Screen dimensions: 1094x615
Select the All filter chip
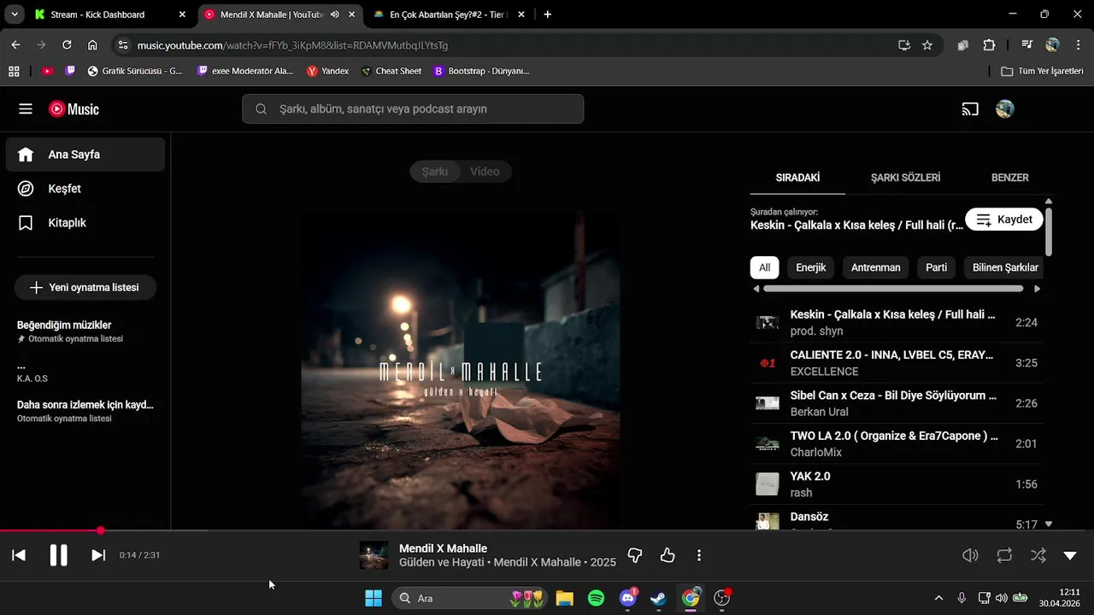point(764,267)
